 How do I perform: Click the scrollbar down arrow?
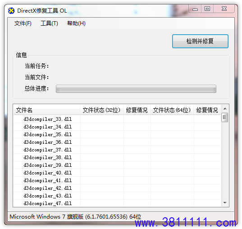tap(225, 202)
